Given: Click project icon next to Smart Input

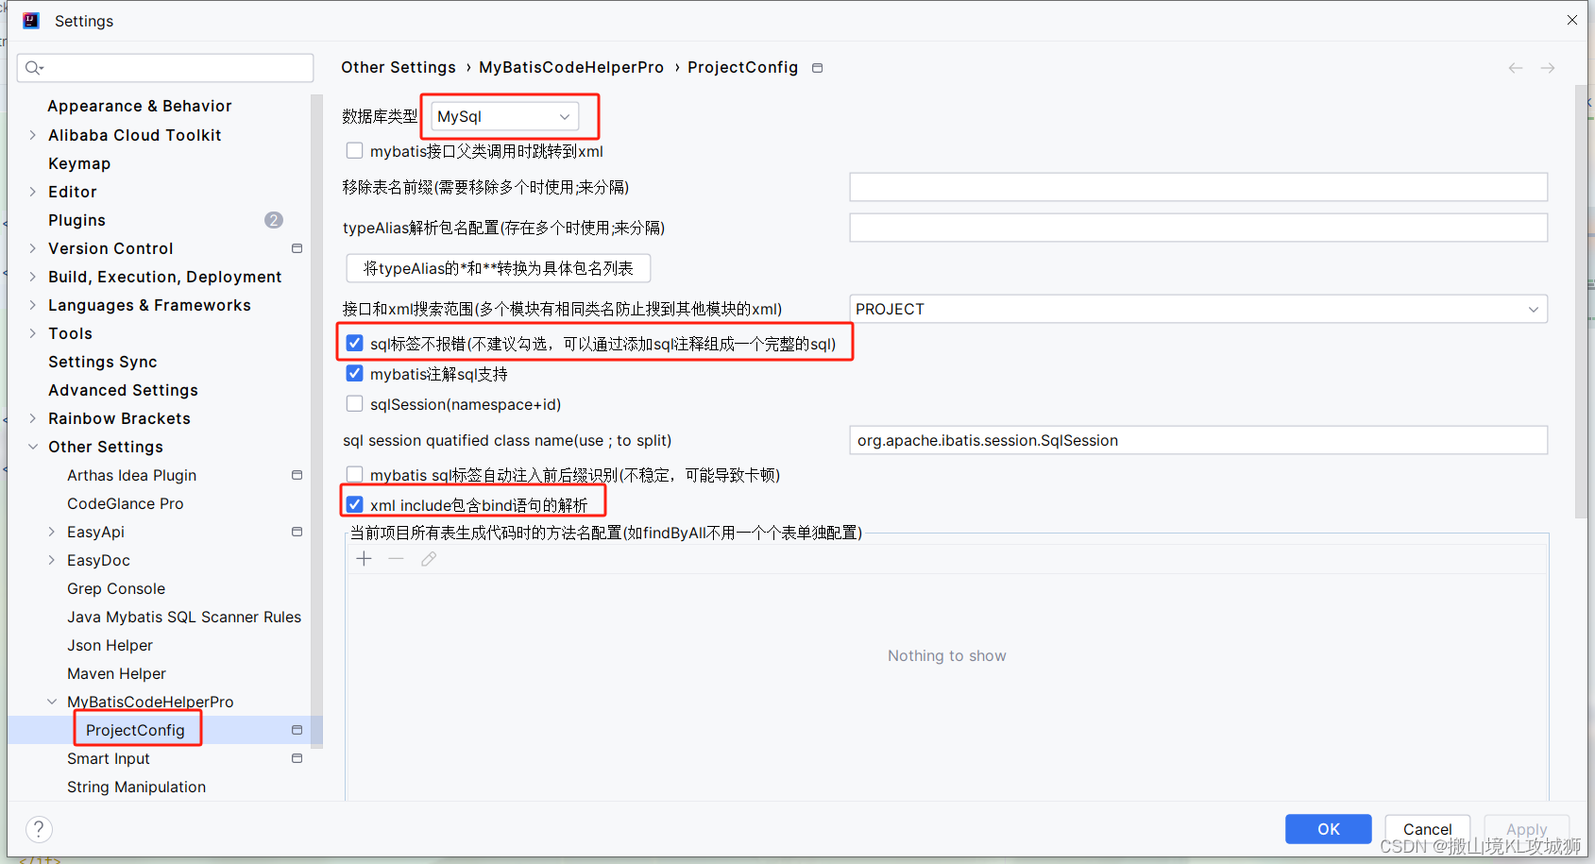Looking at the screenshot, I should tap(297, 758).
